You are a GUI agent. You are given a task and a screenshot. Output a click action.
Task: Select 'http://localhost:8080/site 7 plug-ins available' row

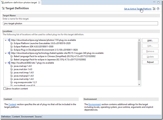pyautogui.click(x=32, y=63)
